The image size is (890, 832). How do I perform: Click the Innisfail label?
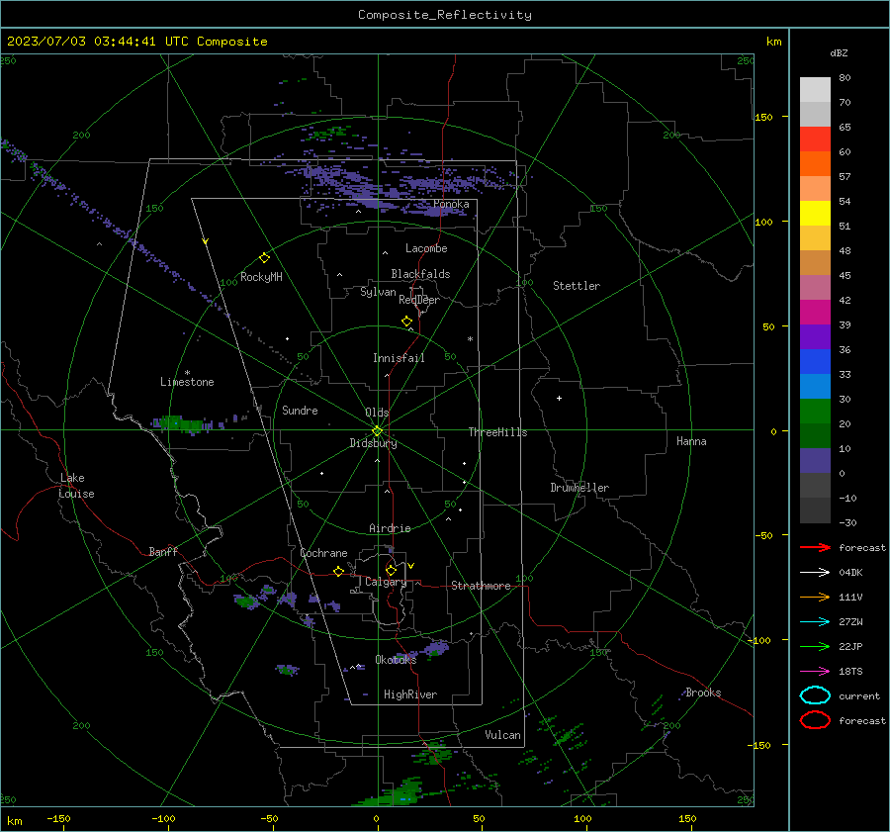399,358
